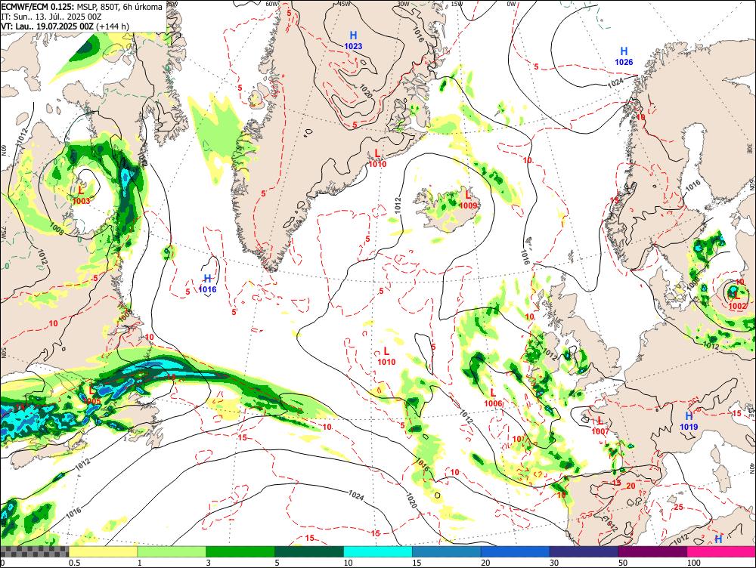Image resolution: width=756 pixels, height=568 pixels.
Task: Click the legend value '100'
Action: tap(693, 563)
